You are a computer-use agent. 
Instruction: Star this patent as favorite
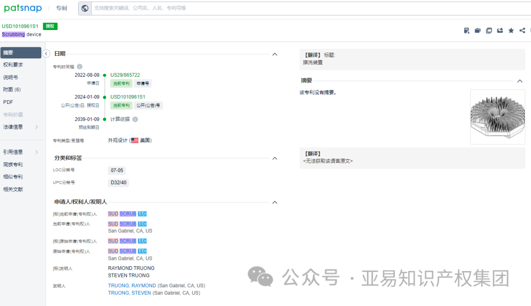point(511,30)
